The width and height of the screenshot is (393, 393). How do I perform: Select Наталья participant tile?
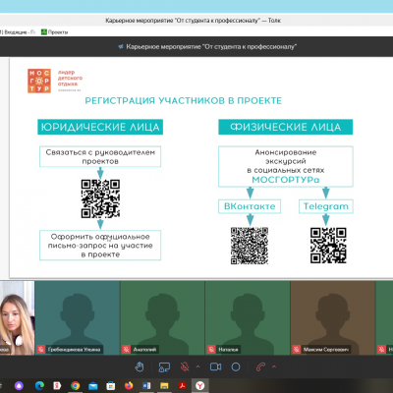[x=248, y=318]
